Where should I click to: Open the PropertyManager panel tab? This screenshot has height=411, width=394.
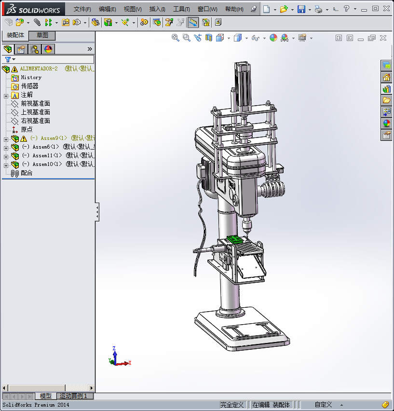click(21, 49)
